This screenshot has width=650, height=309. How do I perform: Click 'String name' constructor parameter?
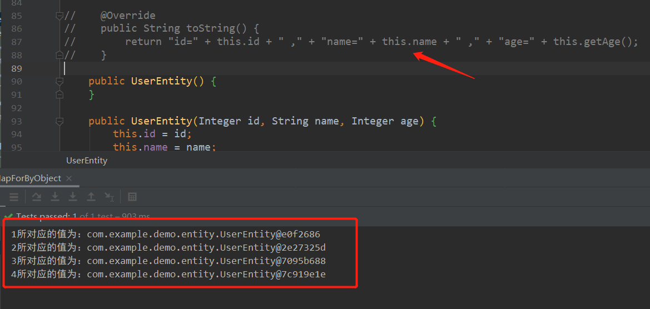tap(305, 121)
